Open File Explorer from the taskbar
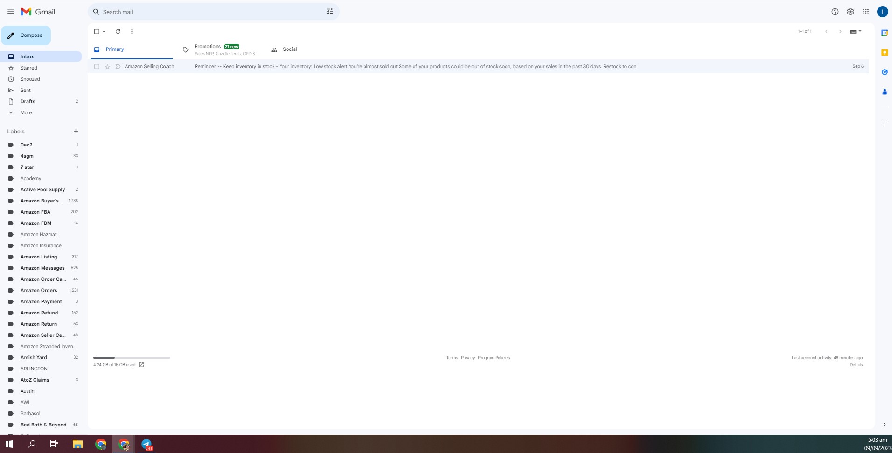Image resolution: width=892 pixels, height=453 pixels. coord(77,444)
